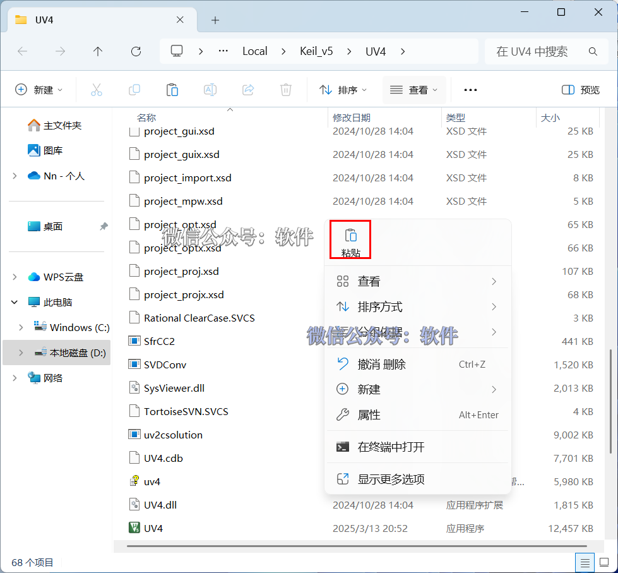Open 排序方式 submenu in context menu
Image resolution: width=618 pixels, height=573 pixels.
pos(417,306)
